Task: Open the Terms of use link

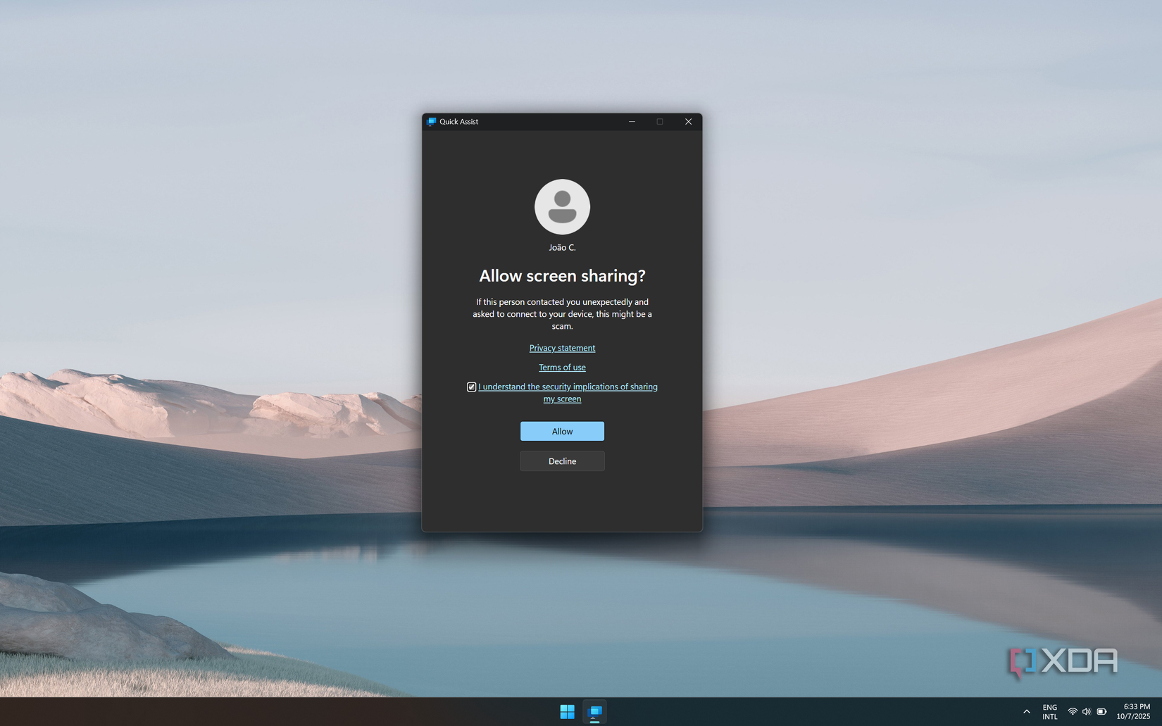Action: [562, 367]
